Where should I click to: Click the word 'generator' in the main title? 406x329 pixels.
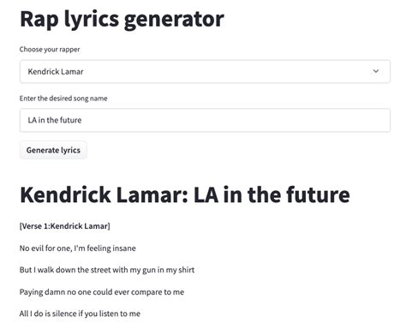point(174,20)
